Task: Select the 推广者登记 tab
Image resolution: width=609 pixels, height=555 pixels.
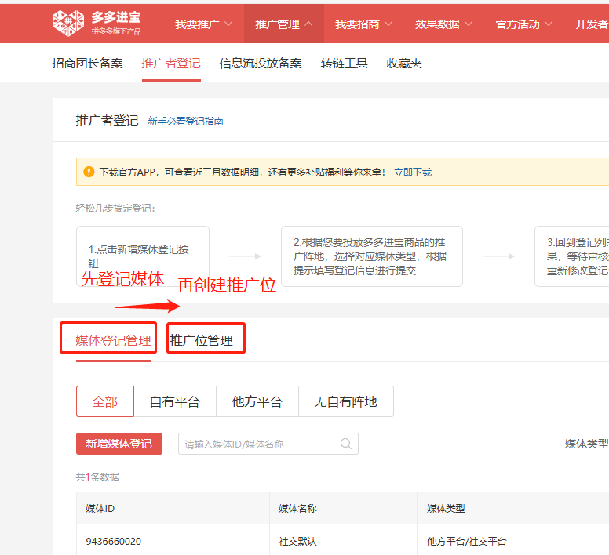Action: point(171,63)
